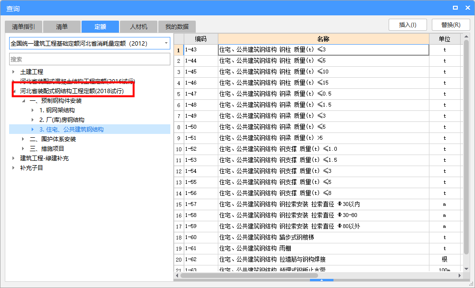
Task: Select quota code 1-44
Action: (x=201, y=60)
